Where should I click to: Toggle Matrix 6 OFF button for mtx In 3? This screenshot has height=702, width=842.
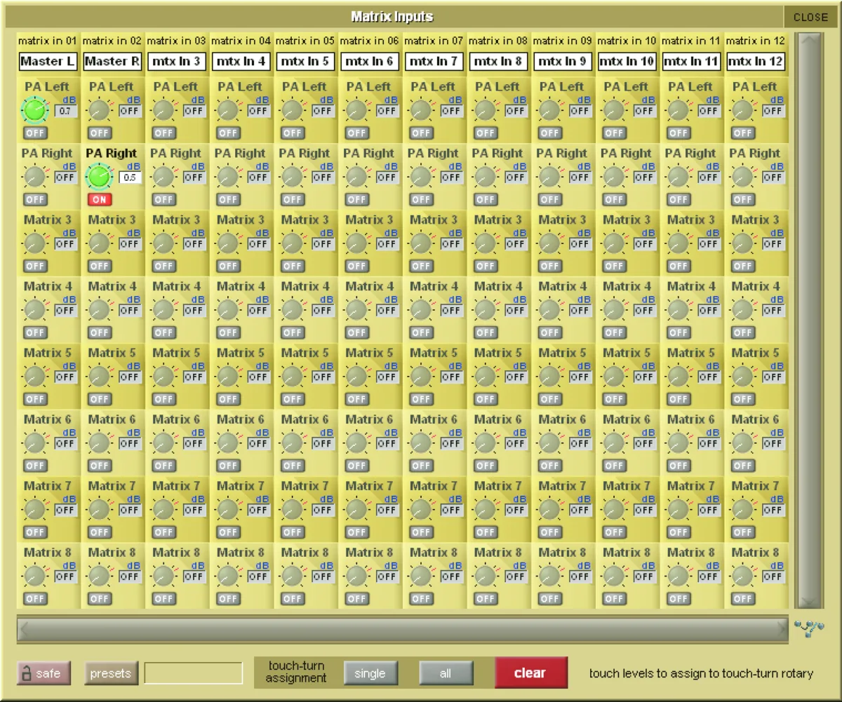164,466
